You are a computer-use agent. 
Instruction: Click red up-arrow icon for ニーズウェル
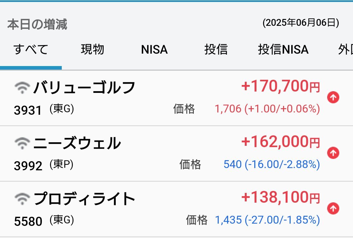click(x=333, y=153)
